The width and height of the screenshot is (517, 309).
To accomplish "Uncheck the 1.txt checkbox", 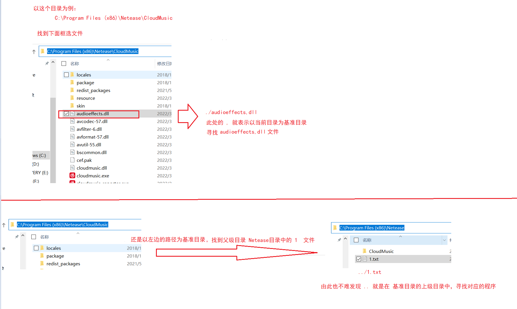I will [359, 259].
